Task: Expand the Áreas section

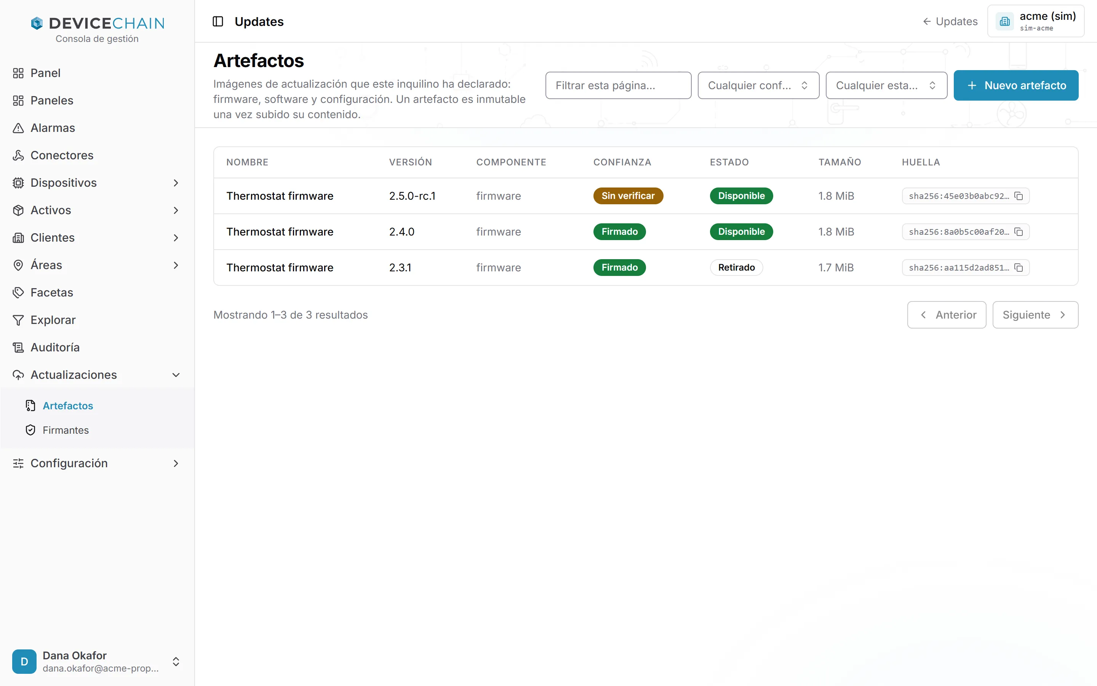Action: tap(176, 265)
